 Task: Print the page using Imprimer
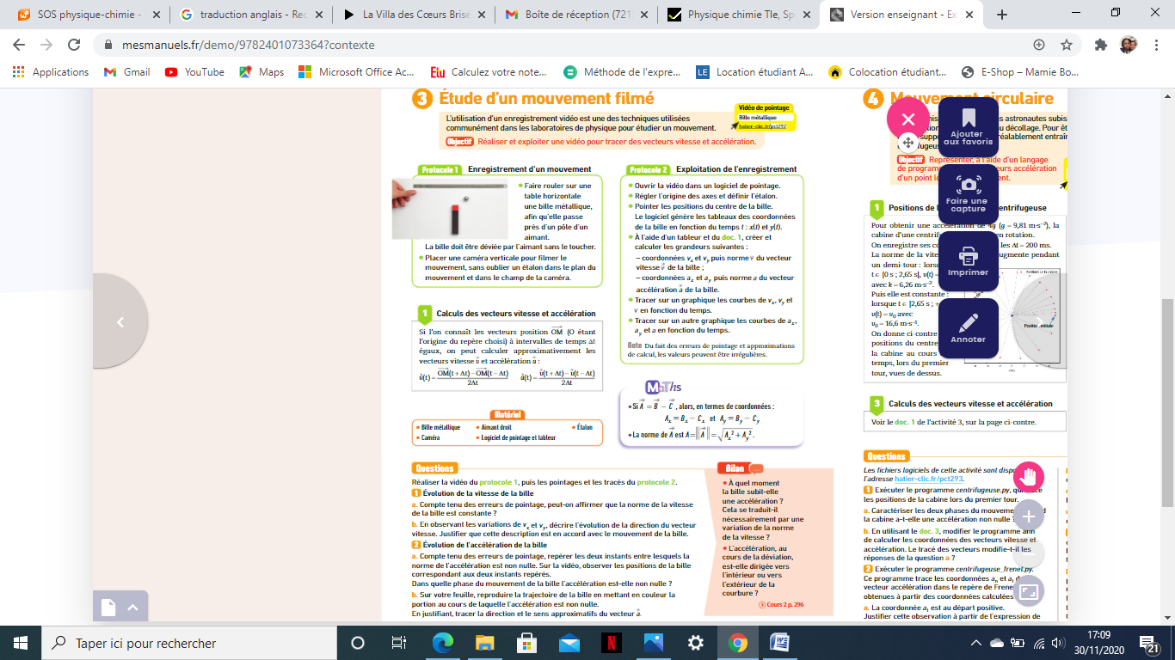click(x=968, y=260)
